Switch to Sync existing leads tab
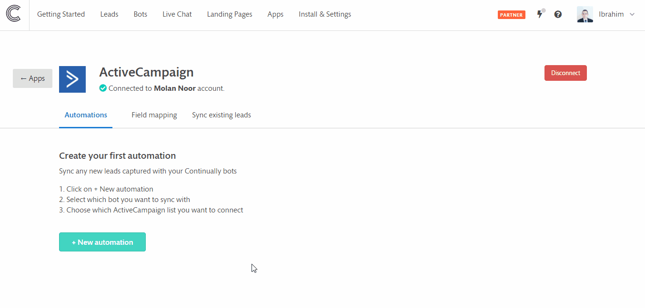645x308 pixels. pyautogui.click(x=222, y=115)
